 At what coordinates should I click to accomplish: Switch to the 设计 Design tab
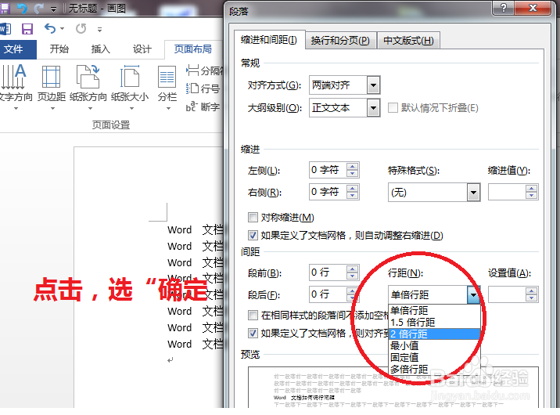pos(142,49)
